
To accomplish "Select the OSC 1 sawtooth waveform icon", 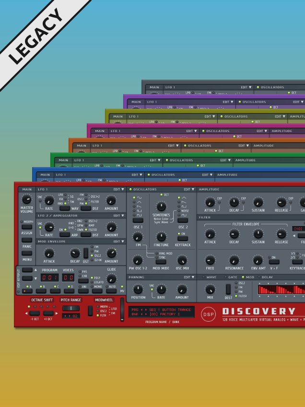I will pos(138,206).
